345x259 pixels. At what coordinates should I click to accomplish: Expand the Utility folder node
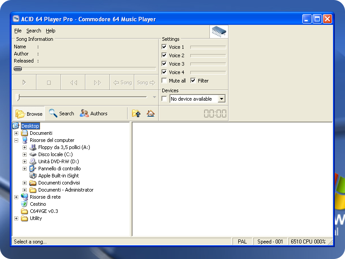coord(16,218)
